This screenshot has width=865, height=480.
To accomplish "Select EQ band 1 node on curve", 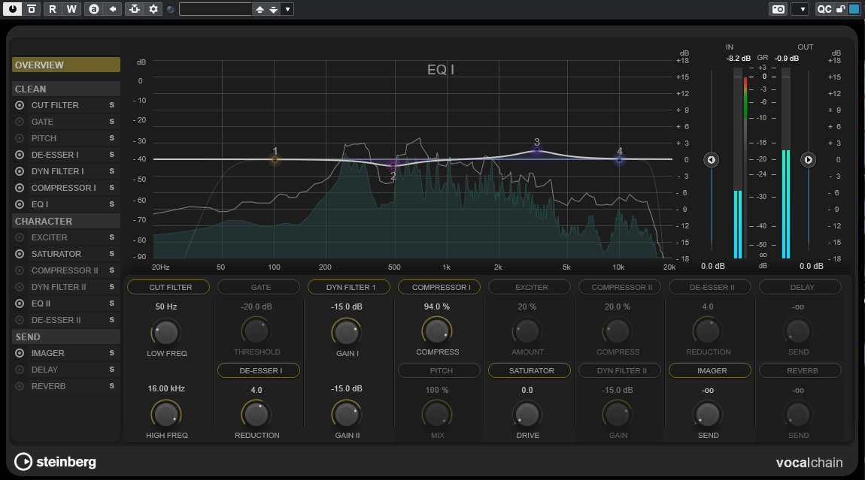I will pyautogui.click(x=275, y=160).
